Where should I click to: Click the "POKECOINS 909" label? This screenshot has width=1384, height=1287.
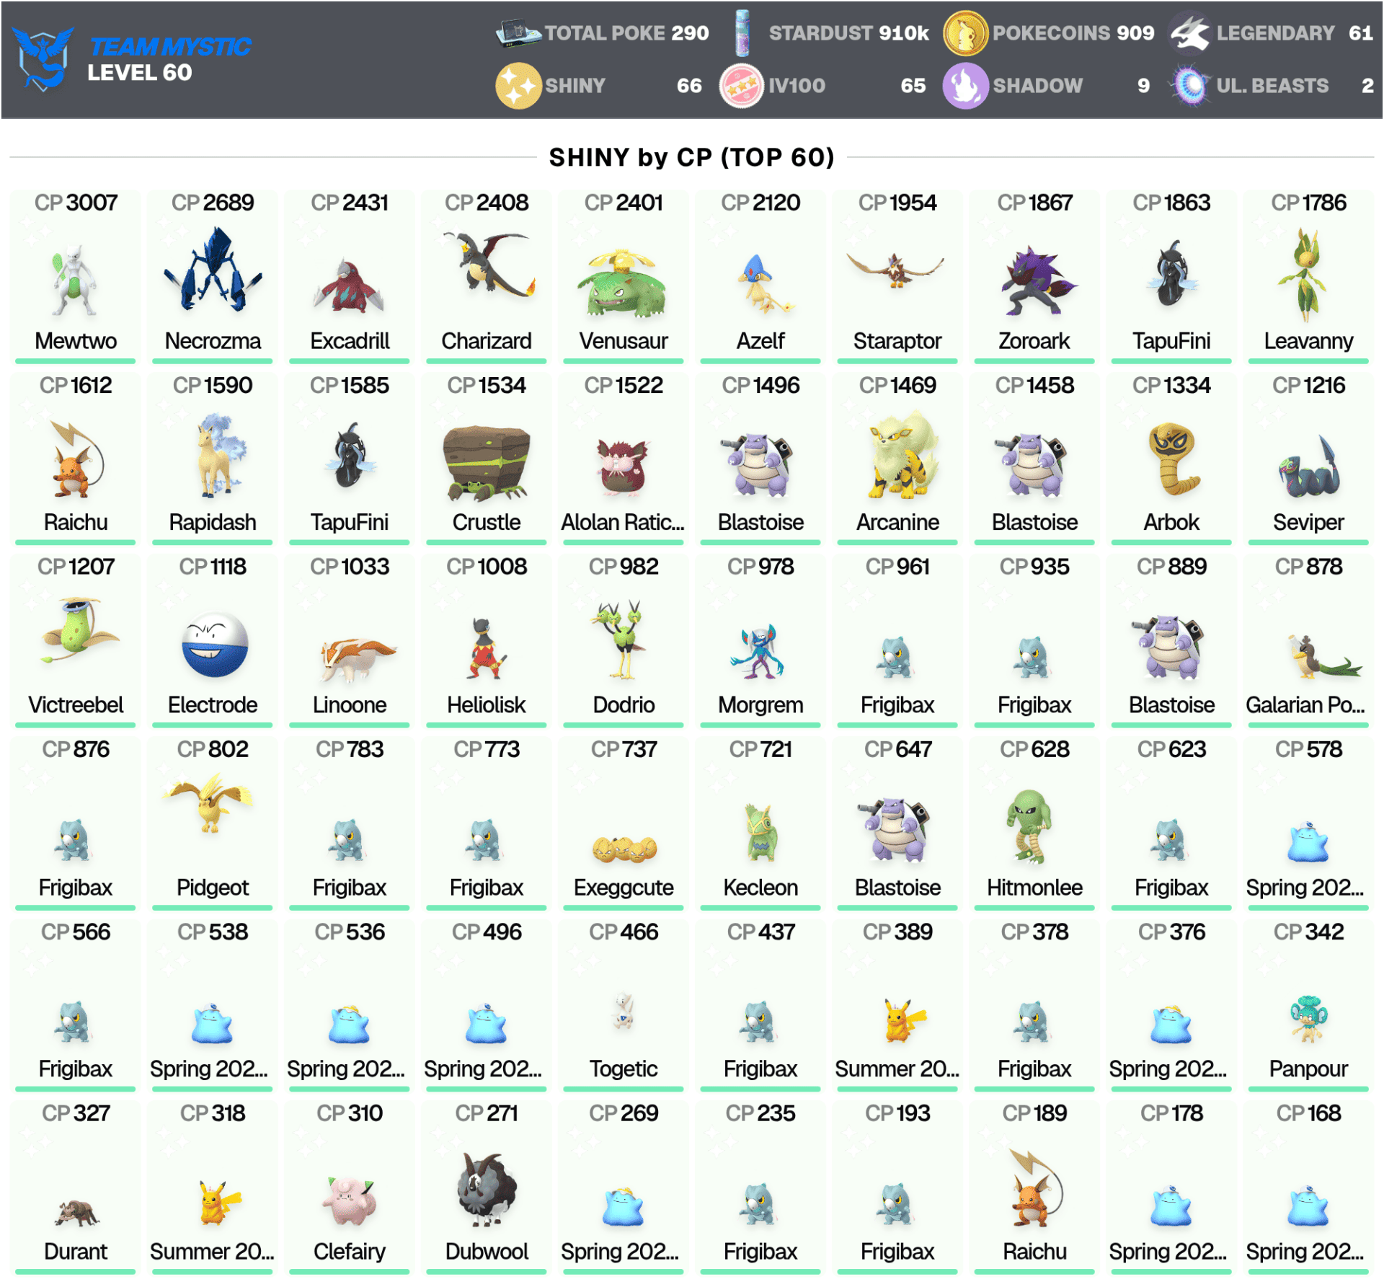(1073, 33)
